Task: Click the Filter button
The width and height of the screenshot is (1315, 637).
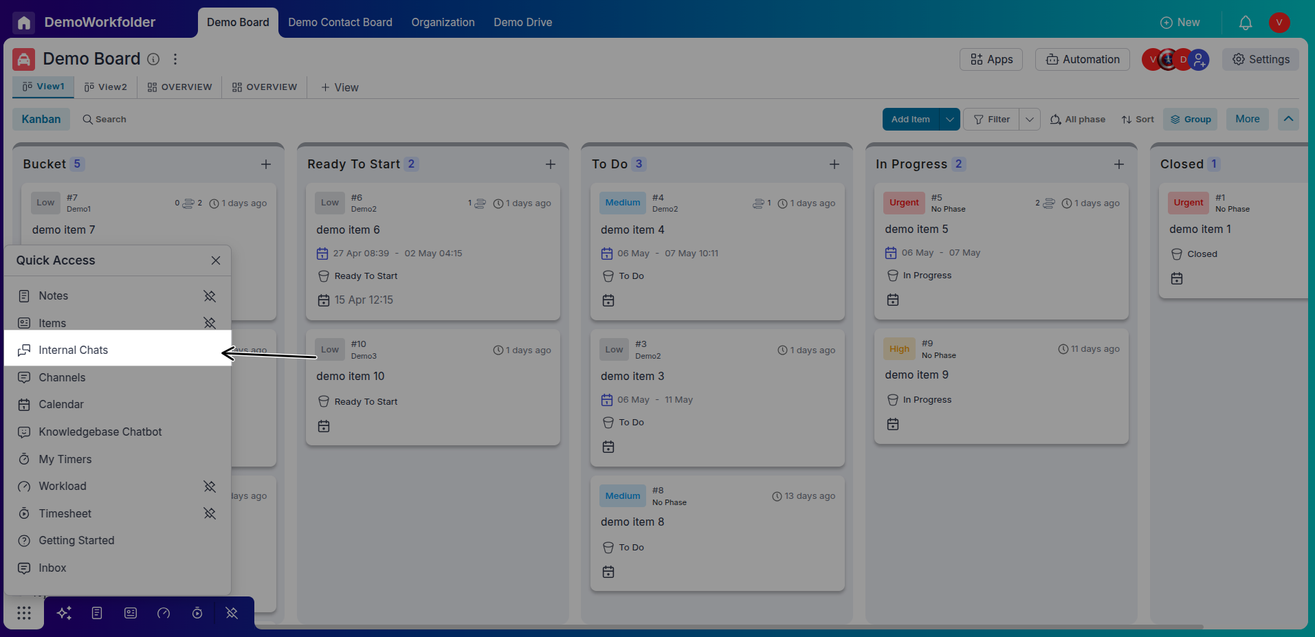Action: coord(992,119)
